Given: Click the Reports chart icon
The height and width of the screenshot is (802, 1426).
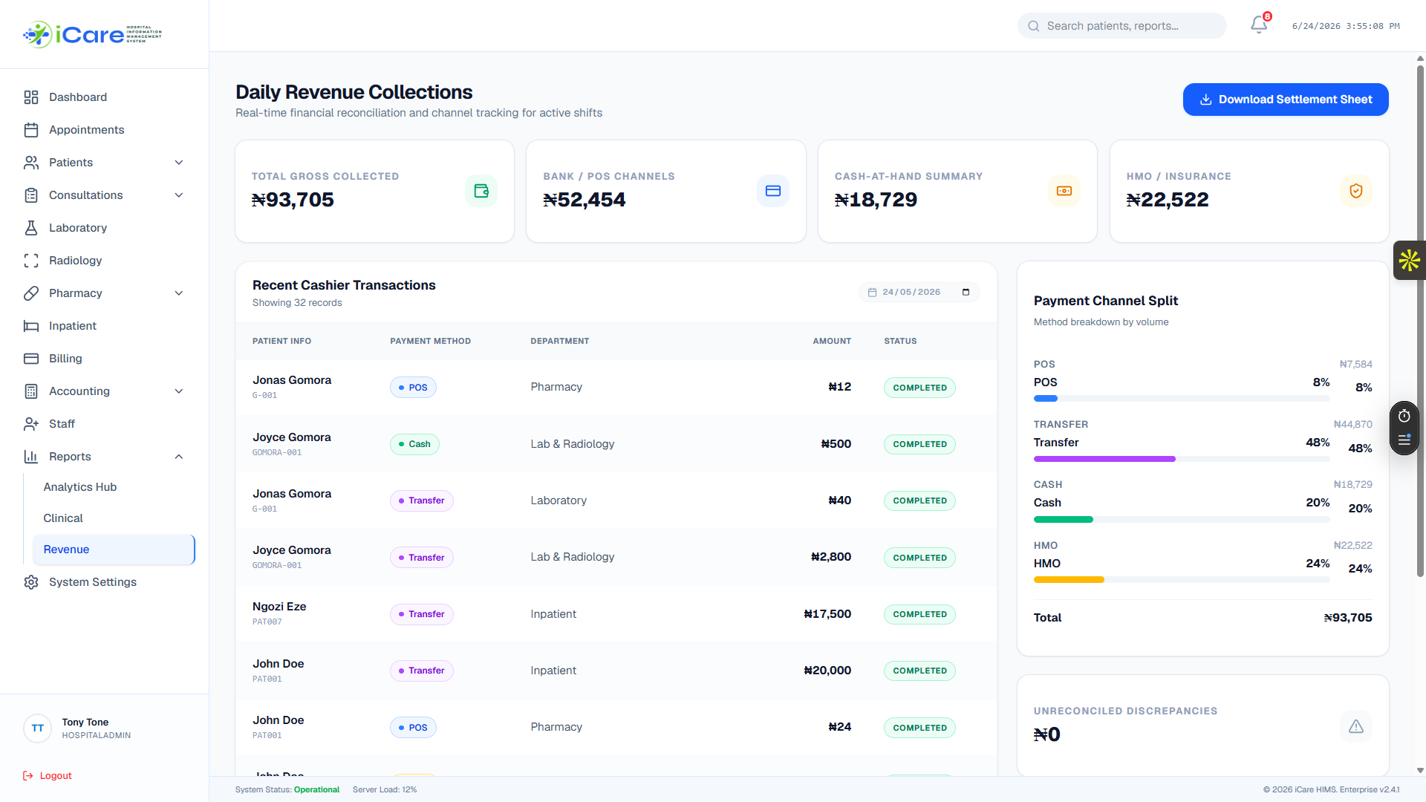Looking at the screenshot, I should [x=31, y=457].
